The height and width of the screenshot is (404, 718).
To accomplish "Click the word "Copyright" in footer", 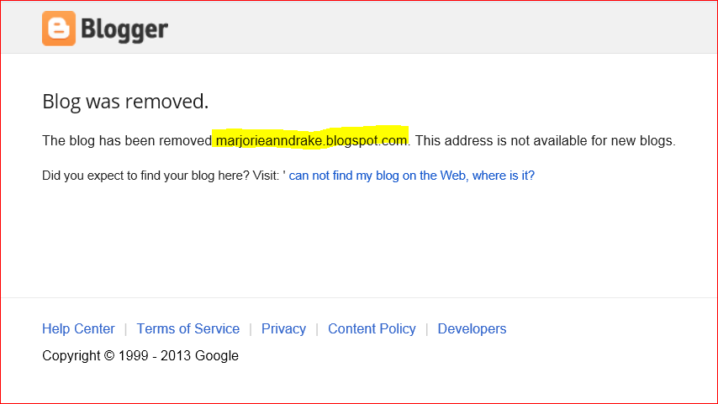I will click(x=71, y=355).
